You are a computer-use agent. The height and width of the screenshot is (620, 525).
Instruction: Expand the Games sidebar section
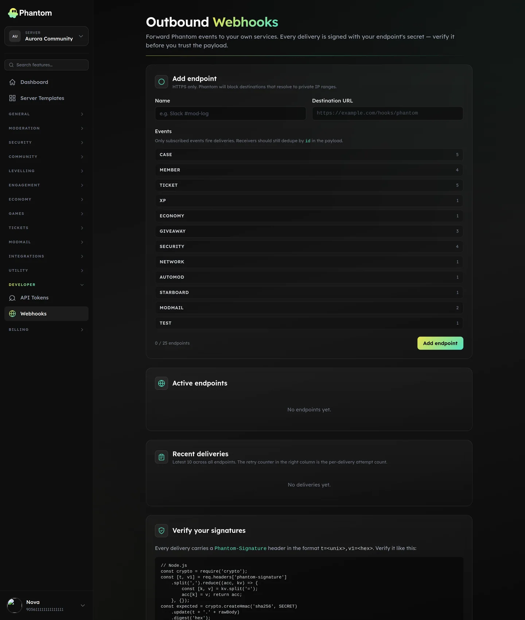click(46, 214)
